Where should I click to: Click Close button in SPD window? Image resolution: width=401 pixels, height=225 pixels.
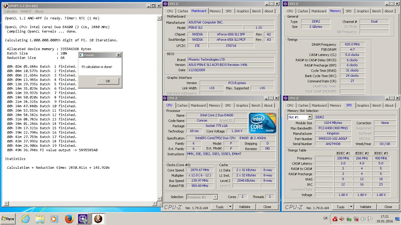[x=388, y=207]
